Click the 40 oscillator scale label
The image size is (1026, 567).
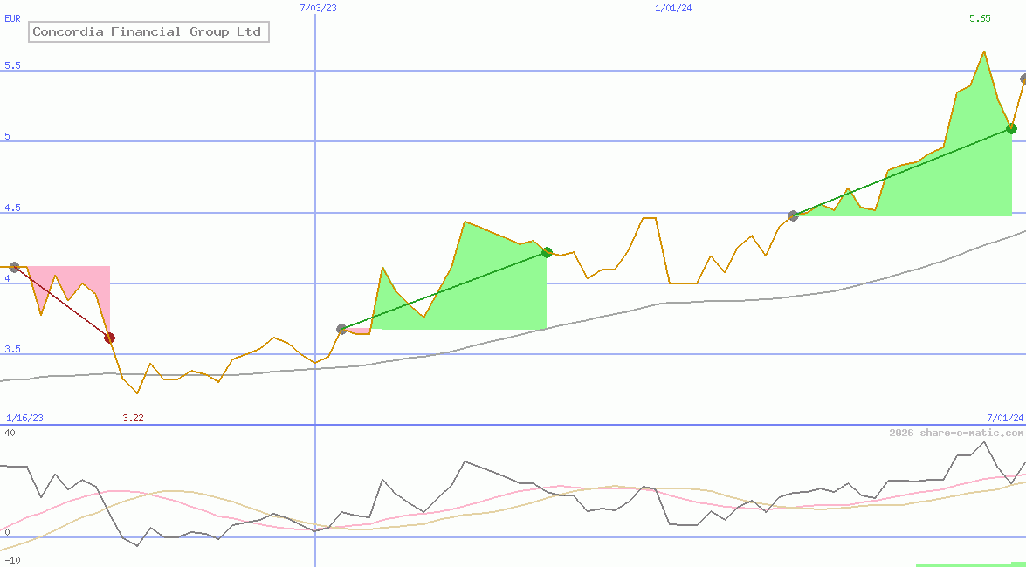click(x=10, y=434)
